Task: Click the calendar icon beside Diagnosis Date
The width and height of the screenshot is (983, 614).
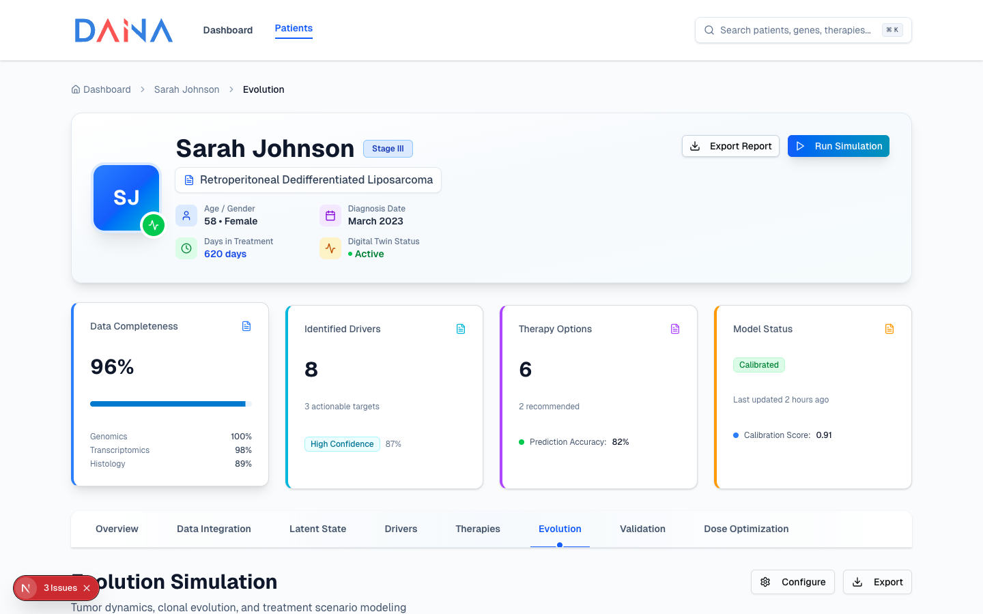Action: (330, 216)
